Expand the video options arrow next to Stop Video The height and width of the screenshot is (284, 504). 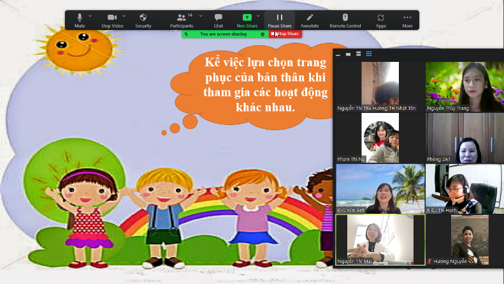pos(124,15)
